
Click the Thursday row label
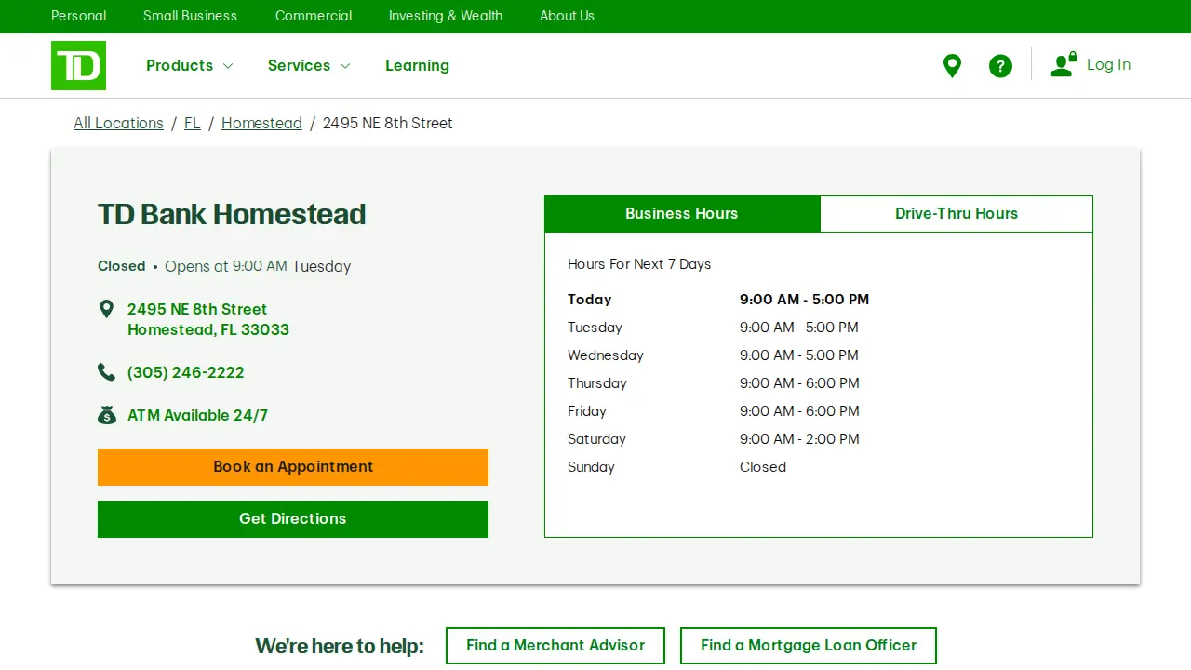click(597, 383)
